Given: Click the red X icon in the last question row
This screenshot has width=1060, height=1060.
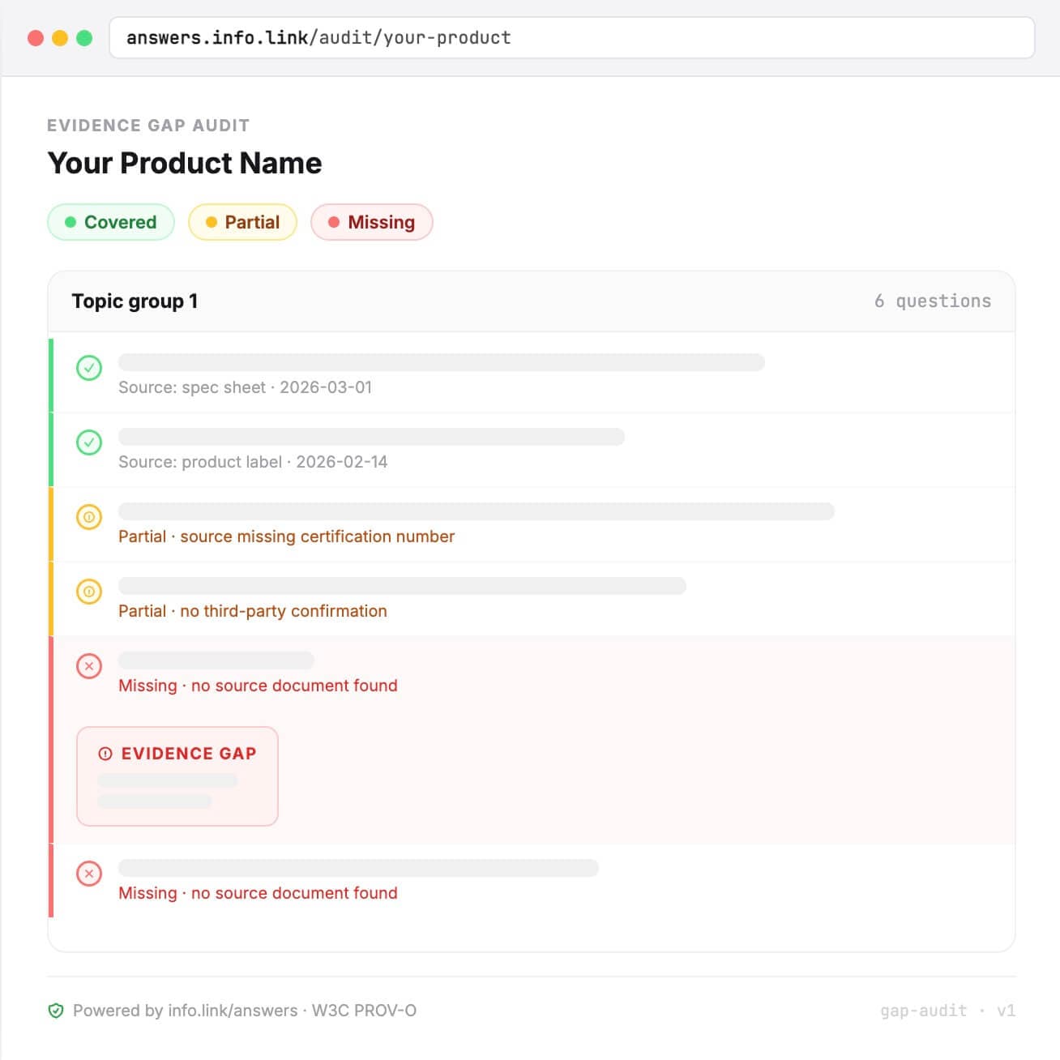Looking at the screenshot, I should click(x=89, y=874).
